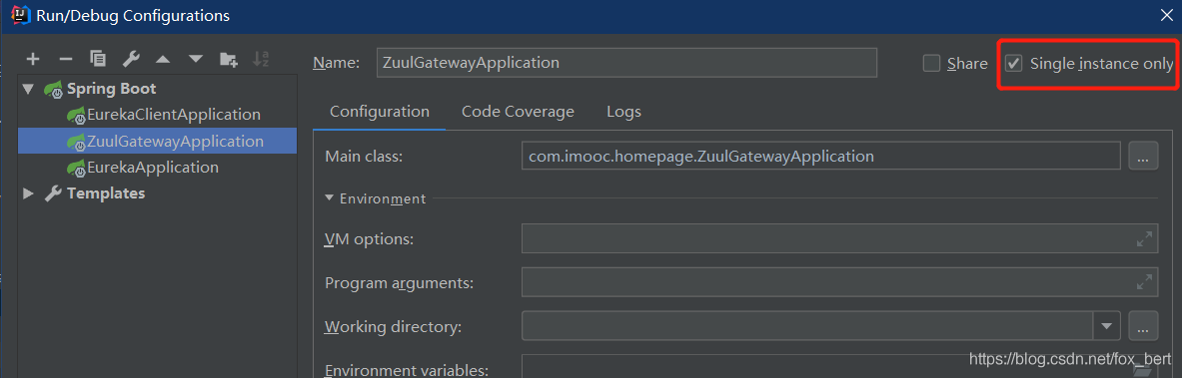Move configuration up with arrow icon
This screenshot has width=1182, height=378.
pos(163,59)
